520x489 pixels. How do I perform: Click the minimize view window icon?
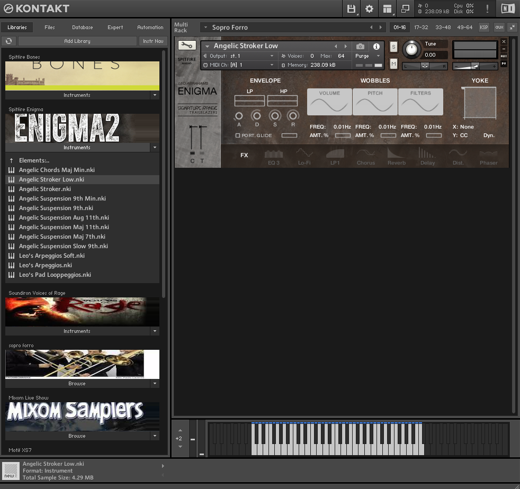[405, 8]
